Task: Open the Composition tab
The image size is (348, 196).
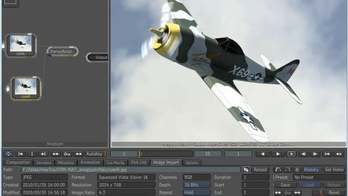Action: [x=18, y=162]
